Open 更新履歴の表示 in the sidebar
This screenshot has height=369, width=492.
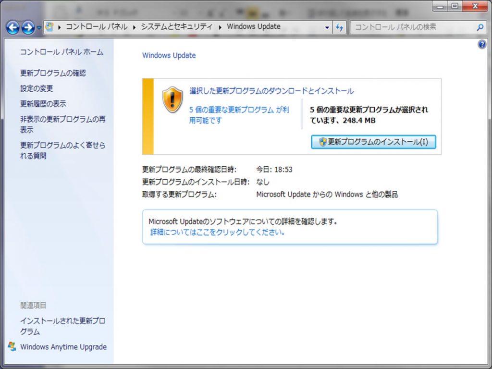(x=43, y=104)
